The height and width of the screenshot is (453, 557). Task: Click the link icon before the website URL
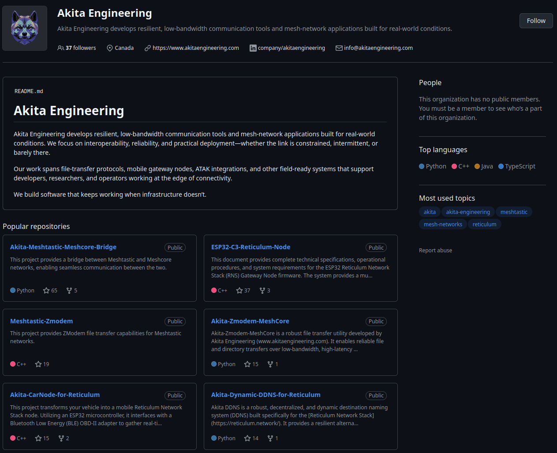tap(148, 48)
